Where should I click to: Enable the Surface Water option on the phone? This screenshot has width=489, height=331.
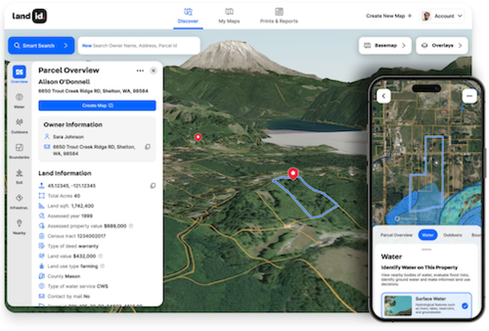coord(465,306)
